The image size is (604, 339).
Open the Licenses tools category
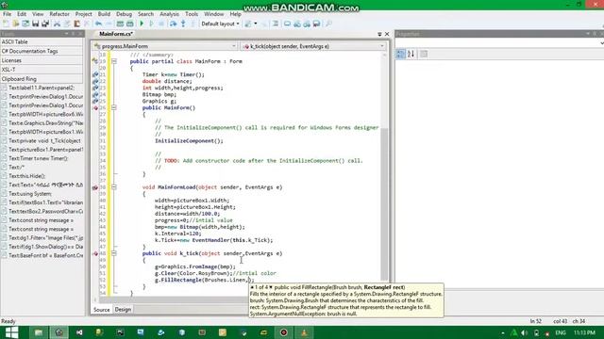tap(42, 60)
